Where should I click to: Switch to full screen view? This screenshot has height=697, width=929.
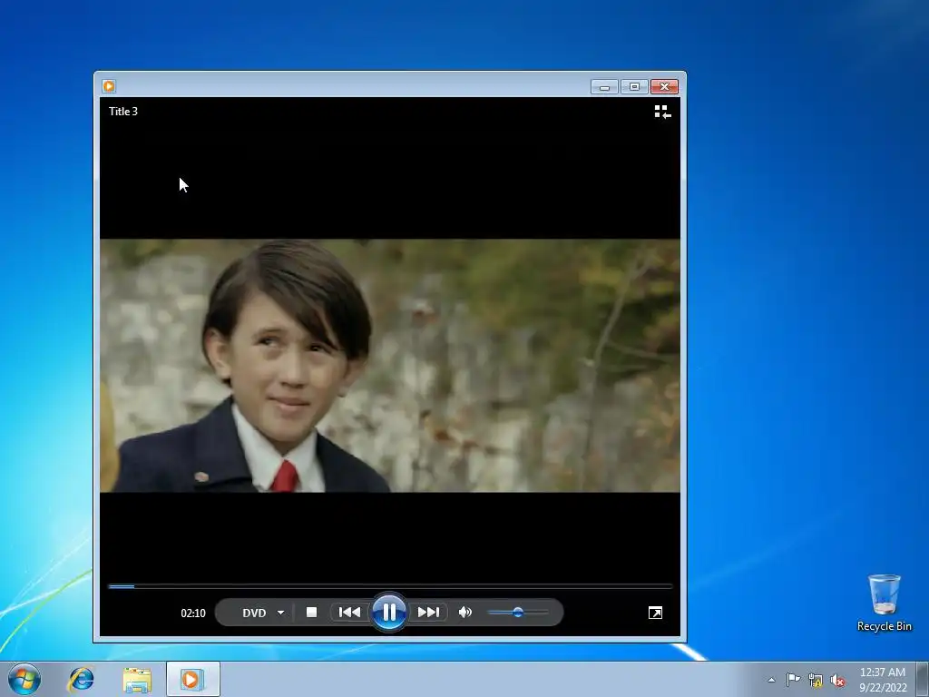click(x=655, y=613)
